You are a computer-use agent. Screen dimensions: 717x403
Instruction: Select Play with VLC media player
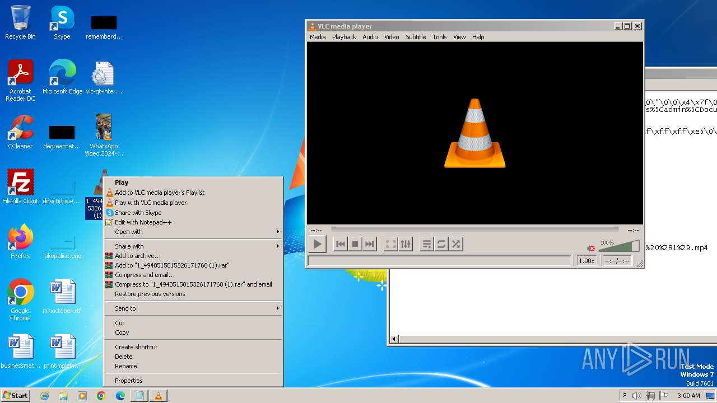click(193, 203)
